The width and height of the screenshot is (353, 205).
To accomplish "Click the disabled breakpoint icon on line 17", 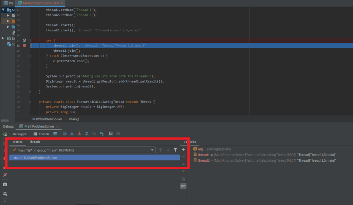I will pyautogui.click(x=24, y=41).
